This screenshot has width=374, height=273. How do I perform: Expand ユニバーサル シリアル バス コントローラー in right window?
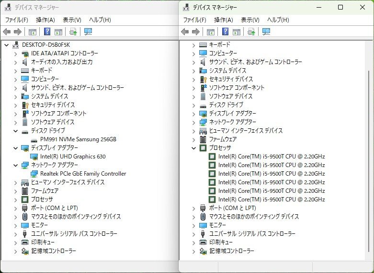click(193, 234)
